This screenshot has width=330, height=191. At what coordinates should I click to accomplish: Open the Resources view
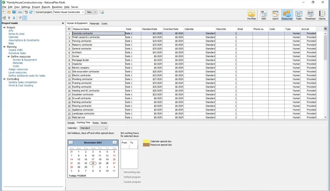[287, 15]
